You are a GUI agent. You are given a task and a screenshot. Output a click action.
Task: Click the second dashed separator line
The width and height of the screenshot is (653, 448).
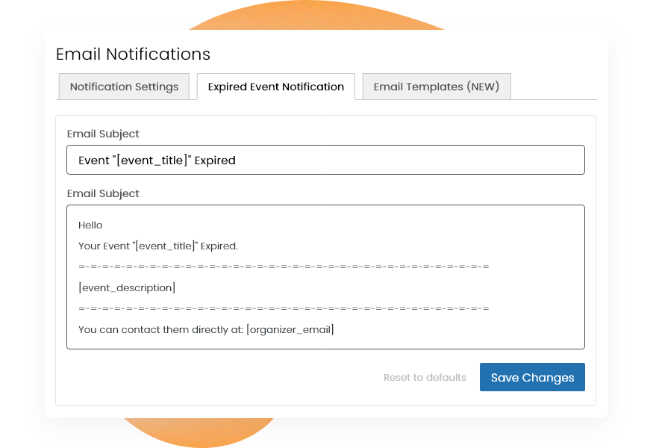click(x=284, y=308)
